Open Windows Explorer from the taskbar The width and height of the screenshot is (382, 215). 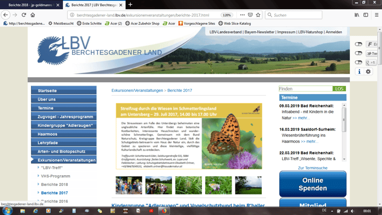(x=23, y=211)
